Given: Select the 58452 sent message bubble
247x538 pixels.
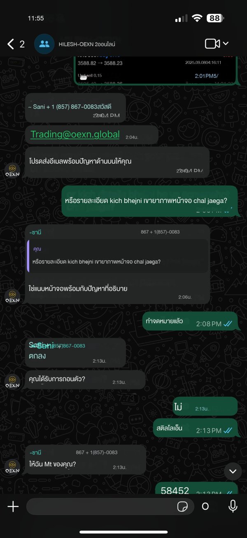Looking at the screenshot, I should click(197, 488).
